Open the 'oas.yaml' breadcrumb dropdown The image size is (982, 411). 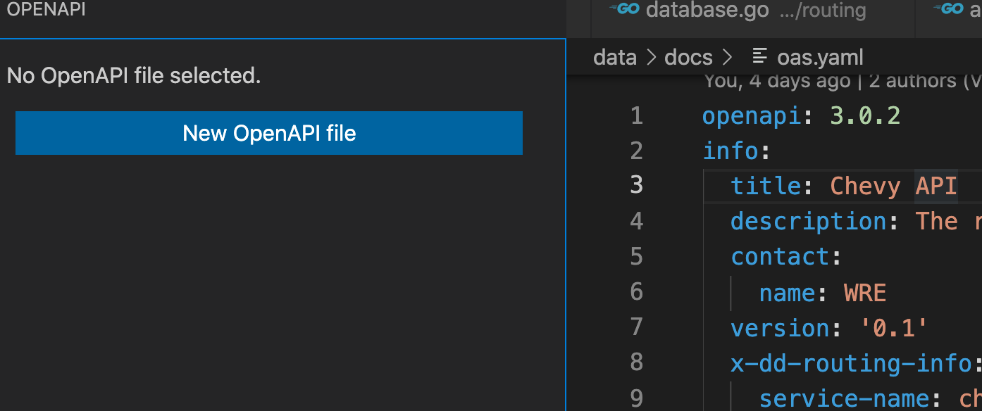[x=819, y=56]
